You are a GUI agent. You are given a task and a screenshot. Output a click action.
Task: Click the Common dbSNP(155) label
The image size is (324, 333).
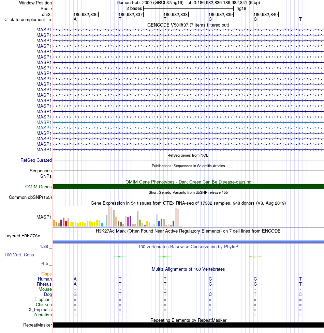pos(30,197)
